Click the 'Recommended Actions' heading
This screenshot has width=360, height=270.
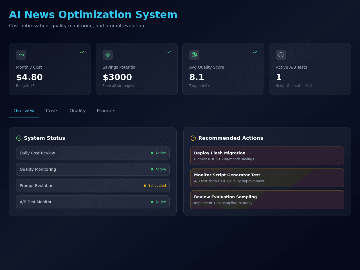pos(231,138)
